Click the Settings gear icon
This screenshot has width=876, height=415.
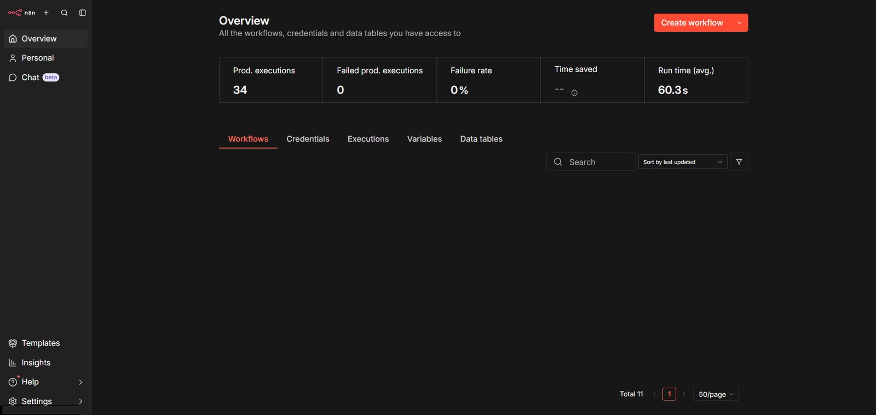13,401
